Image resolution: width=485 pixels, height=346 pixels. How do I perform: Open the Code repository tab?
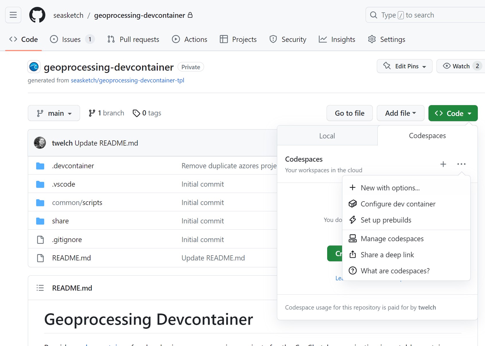tap(24, 39)
